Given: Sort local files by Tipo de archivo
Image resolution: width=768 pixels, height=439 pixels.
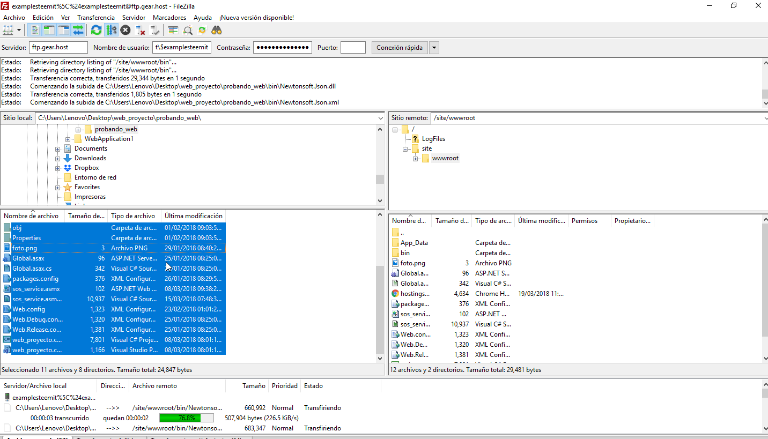Looking at the screenshot, I should pos(135,216).
